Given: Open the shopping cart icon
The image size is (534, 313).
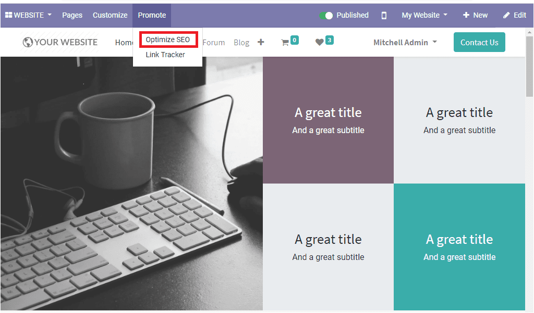Looking at the screenshot, I should tap(285, 43).
